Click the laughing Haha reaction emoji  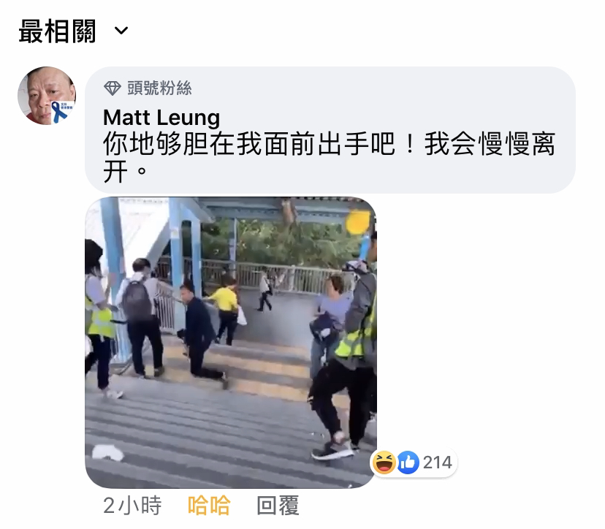coord(384,462)
